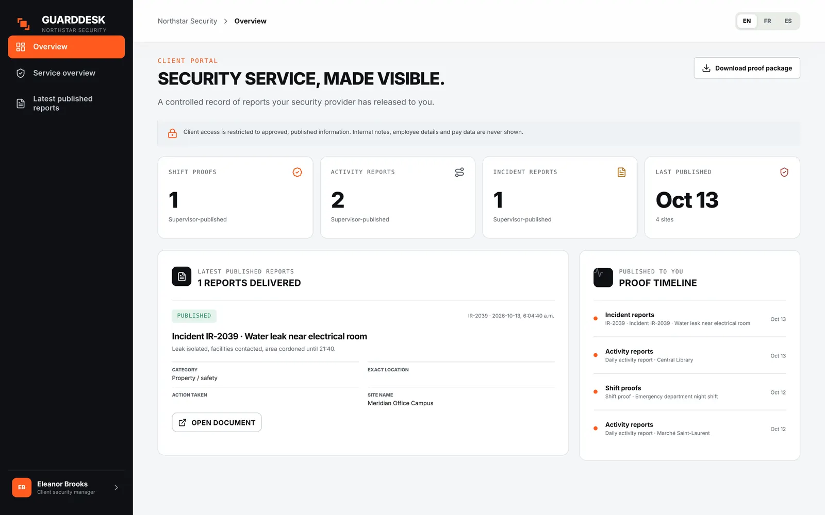Switch language to EN
The height and width of the screenshot is (515, 825).
click(747, 21)
